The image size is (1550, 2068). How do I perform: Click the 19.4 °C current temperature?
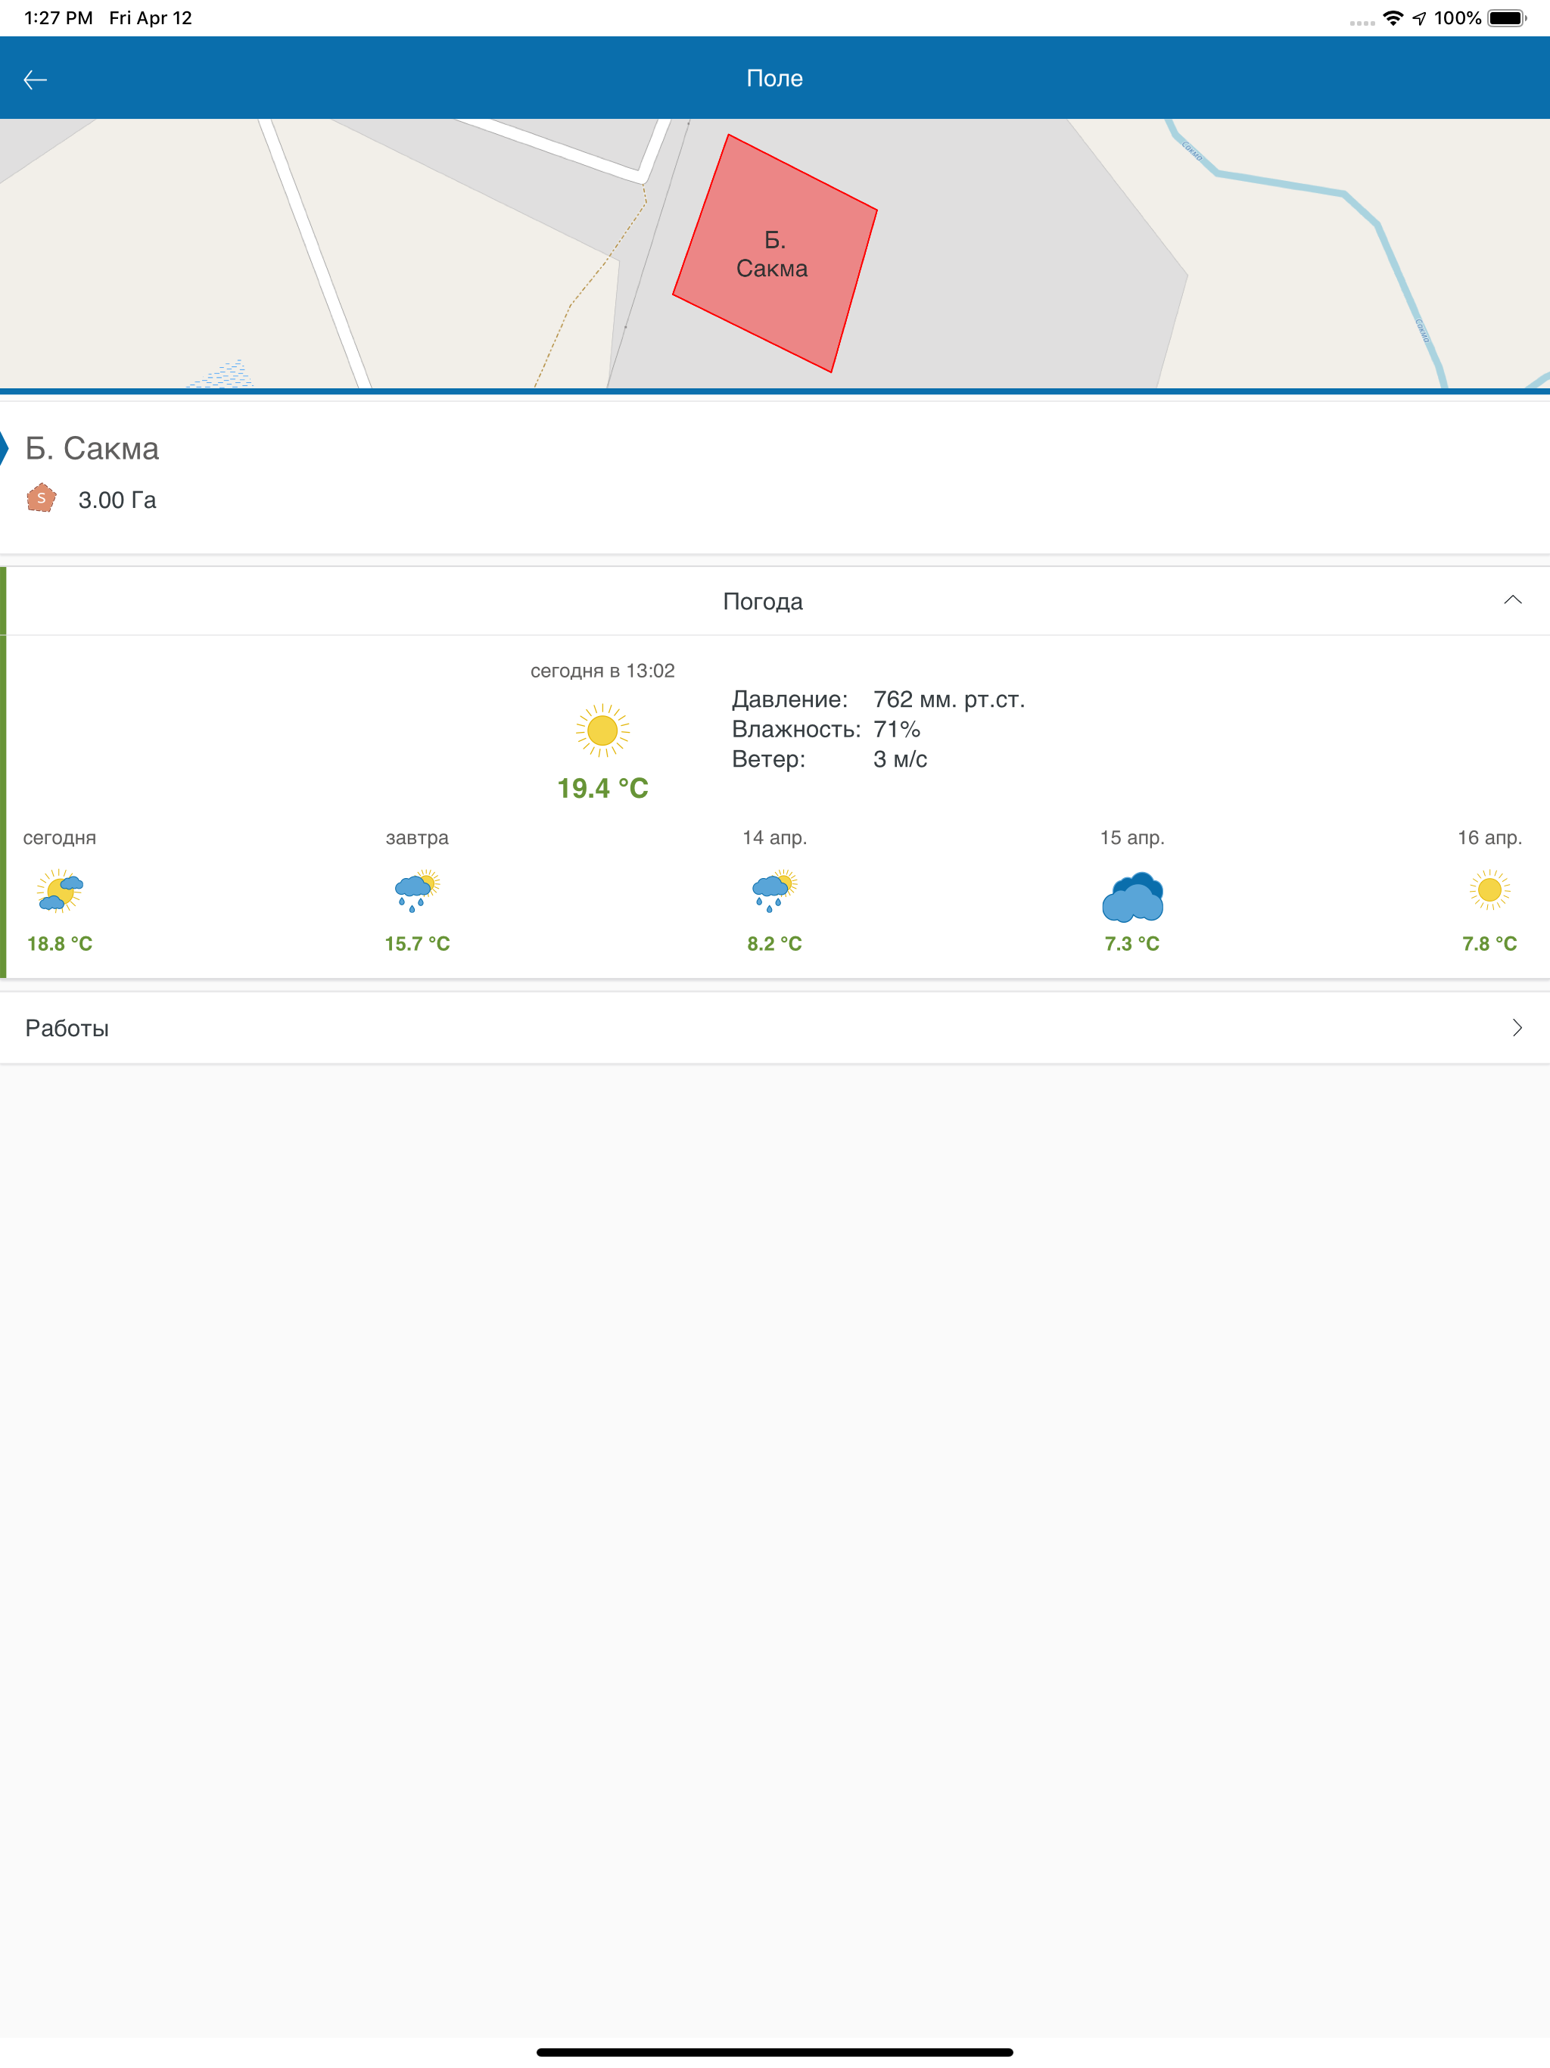[603, 788]
